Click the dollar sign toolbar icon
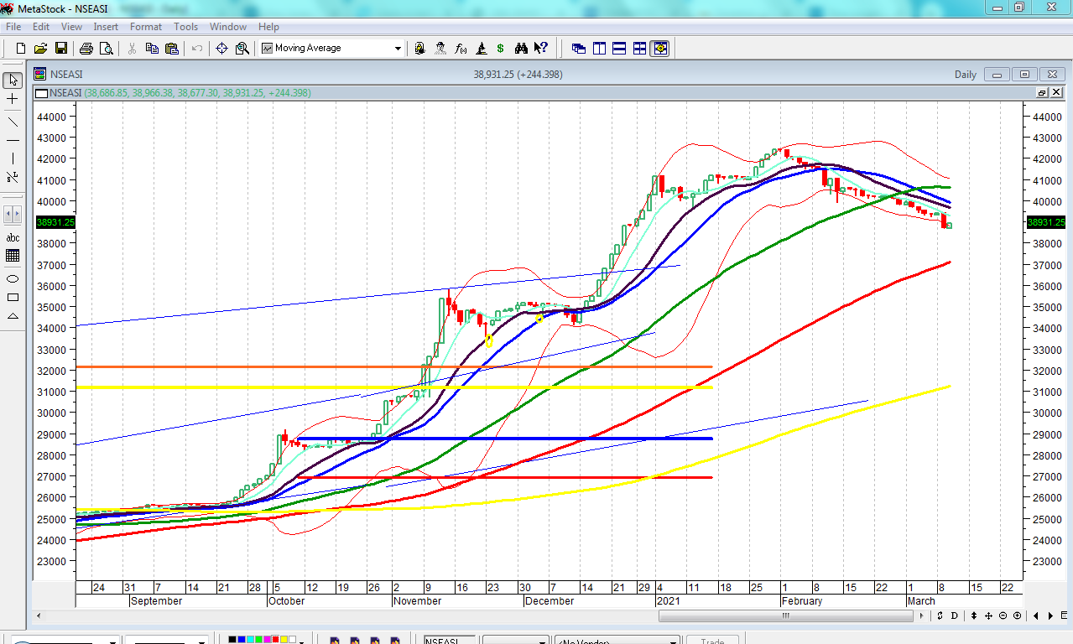1073x644 pixels. coord(501,49)
